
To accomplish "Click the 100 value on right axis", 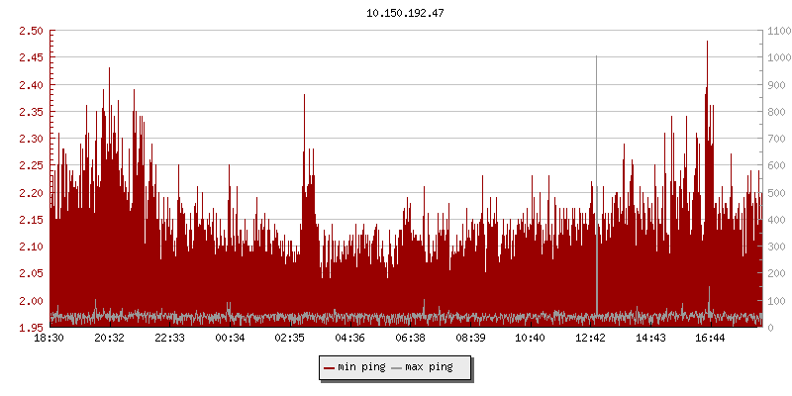I will click(x=774, y=300).
